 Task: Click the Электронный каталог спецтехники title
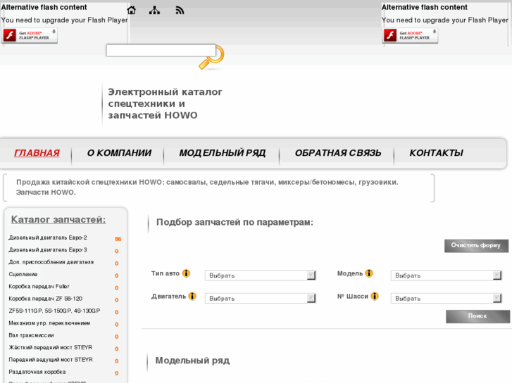[165, 103]
